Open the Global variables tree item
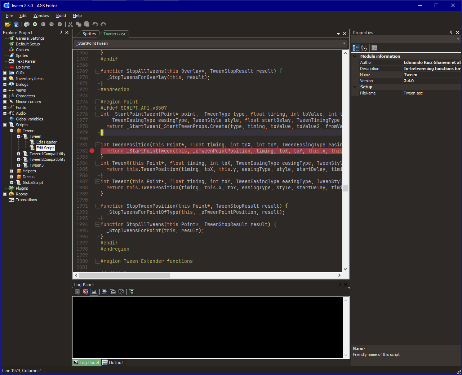Screen dimensions: 462x375 point(30,119)
